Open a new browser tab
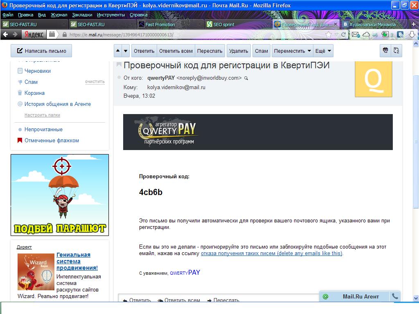 click(x=414, y=24)
